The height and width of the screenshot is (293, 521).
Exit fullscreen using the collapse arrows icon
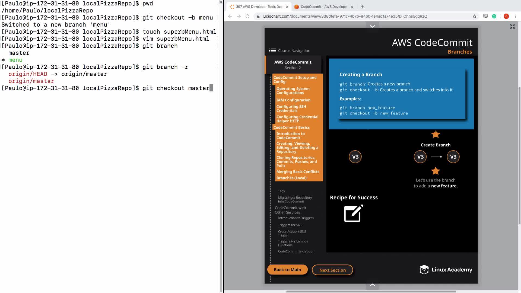tap(512, 27)
